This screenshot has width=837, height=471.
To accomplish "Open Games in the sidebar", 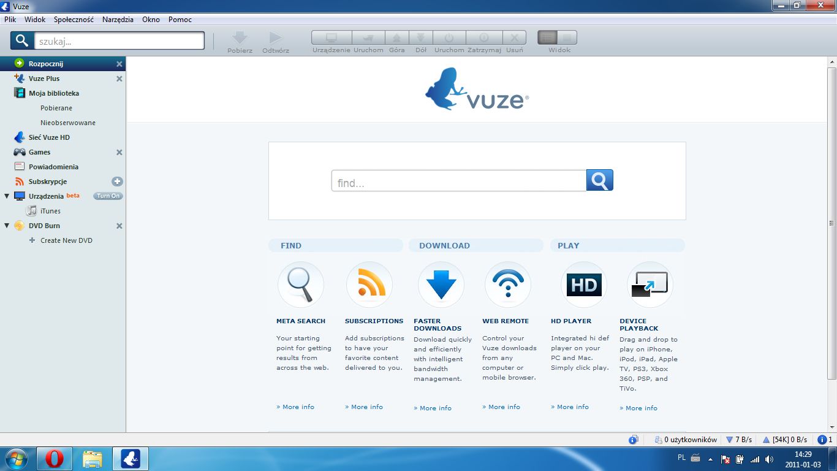I will tap(39, 152).
